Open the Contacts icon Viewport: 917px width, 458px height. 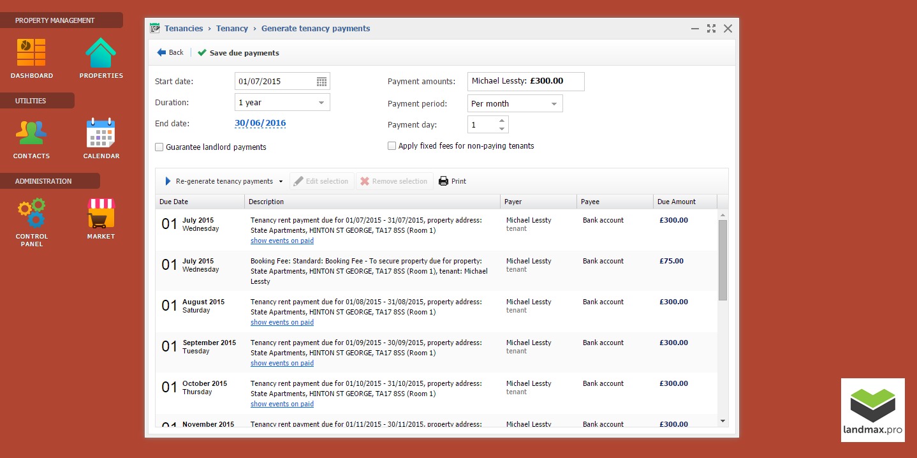(31, 133)
